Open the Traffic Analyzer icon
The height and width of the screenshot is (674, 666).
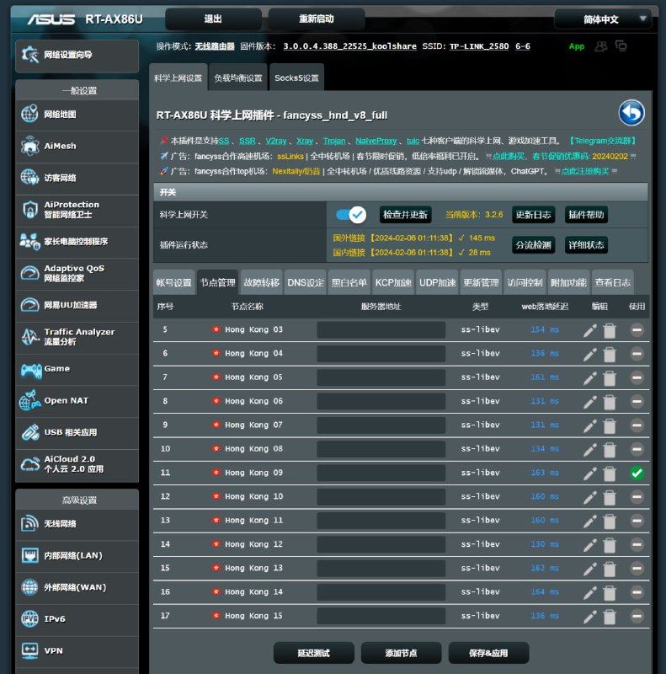point(30,336)
